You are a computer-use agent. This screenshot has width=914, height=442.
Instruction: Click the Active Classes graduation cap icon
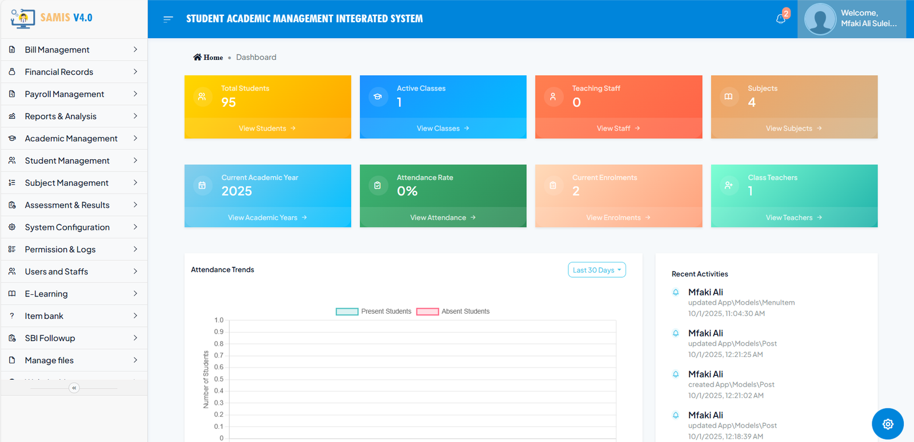[x=378, y=97]
